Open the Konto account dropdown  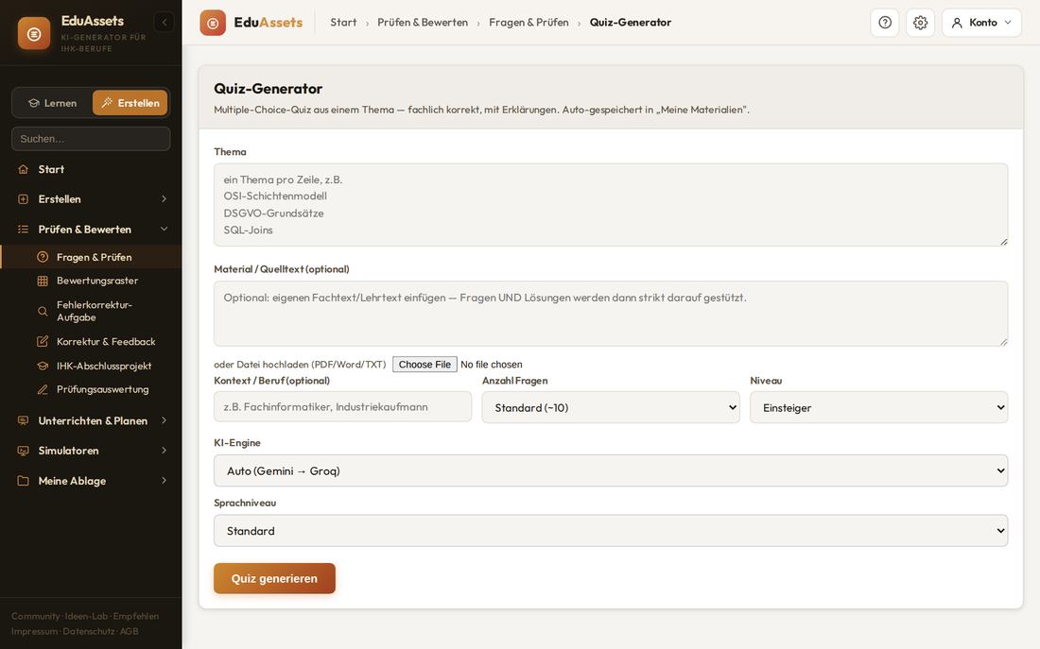981,23
